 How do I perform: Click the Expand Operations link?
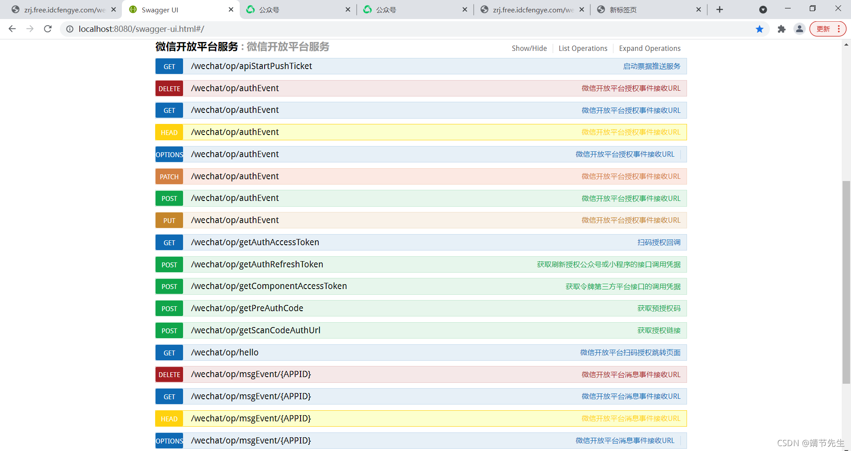coord(650,48)
